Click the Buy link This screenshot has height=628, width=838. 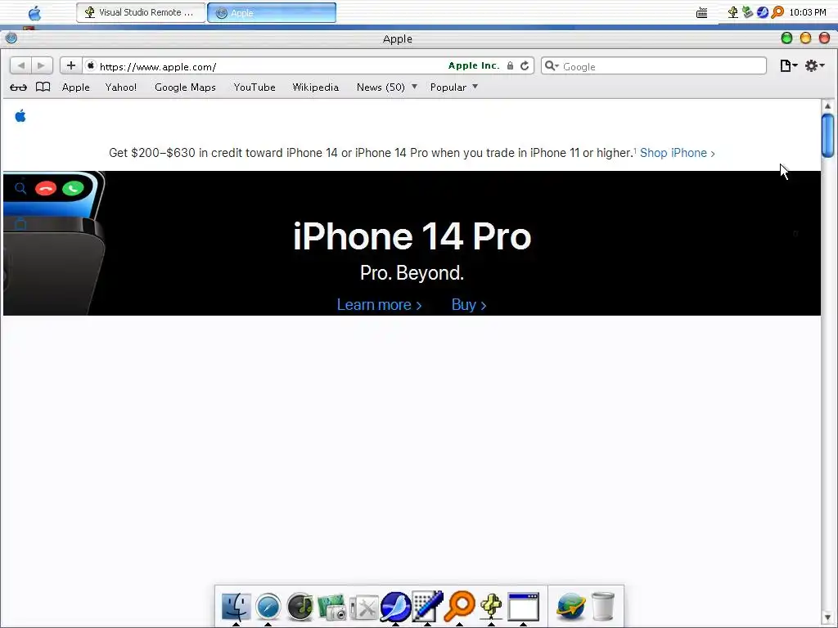click(x=469, y=305)
